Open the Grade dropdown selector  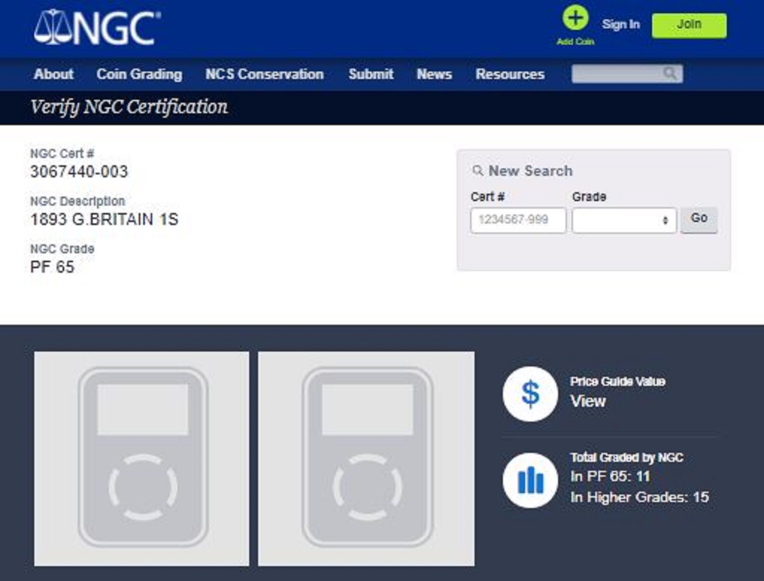624,220
